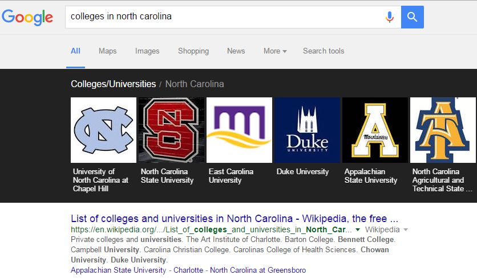Click the Colleges/Universities breadcrumb
Viewport: 477px width, 279px height.
(x=113, y=84)
